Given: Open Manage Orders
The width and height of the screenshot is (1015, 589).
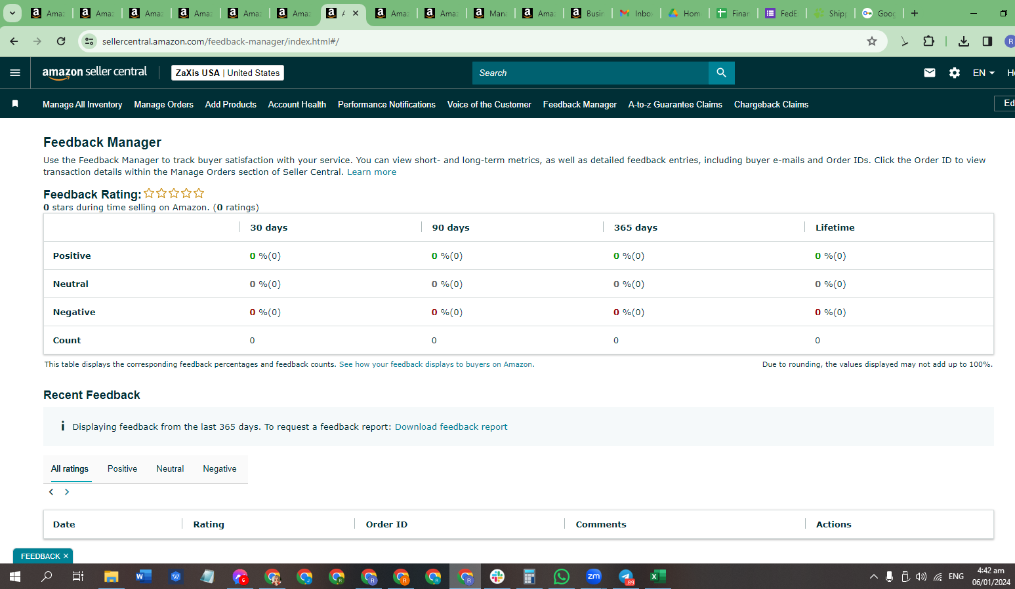Looking at the screenshot, I should 163,104.
